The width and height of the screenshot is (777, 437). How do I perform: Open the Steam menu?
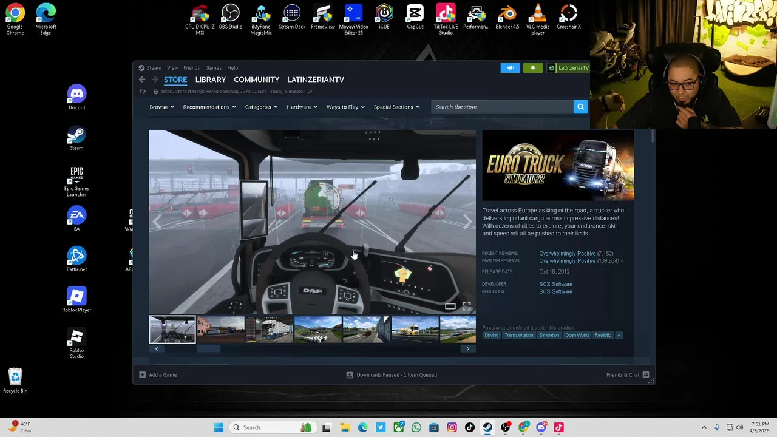(x=154, y=68)
